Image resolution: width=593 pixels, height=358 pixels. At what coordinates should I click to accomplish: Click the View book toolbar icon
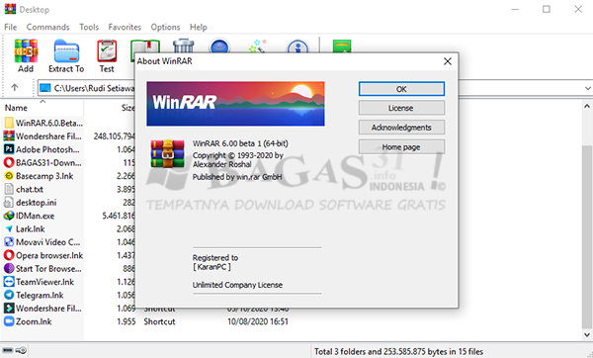145,45
